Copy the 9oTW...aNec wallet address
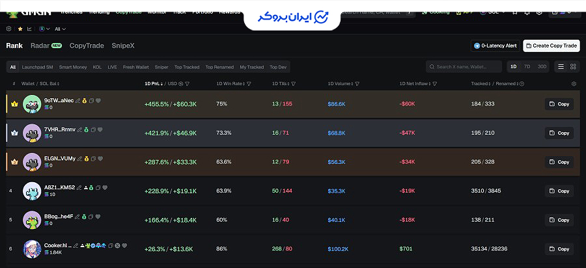The image size is (586, 268). click(91, 101)
